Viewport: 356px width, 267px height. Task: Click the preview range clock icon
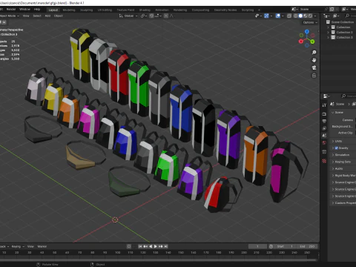pos(271,246)
